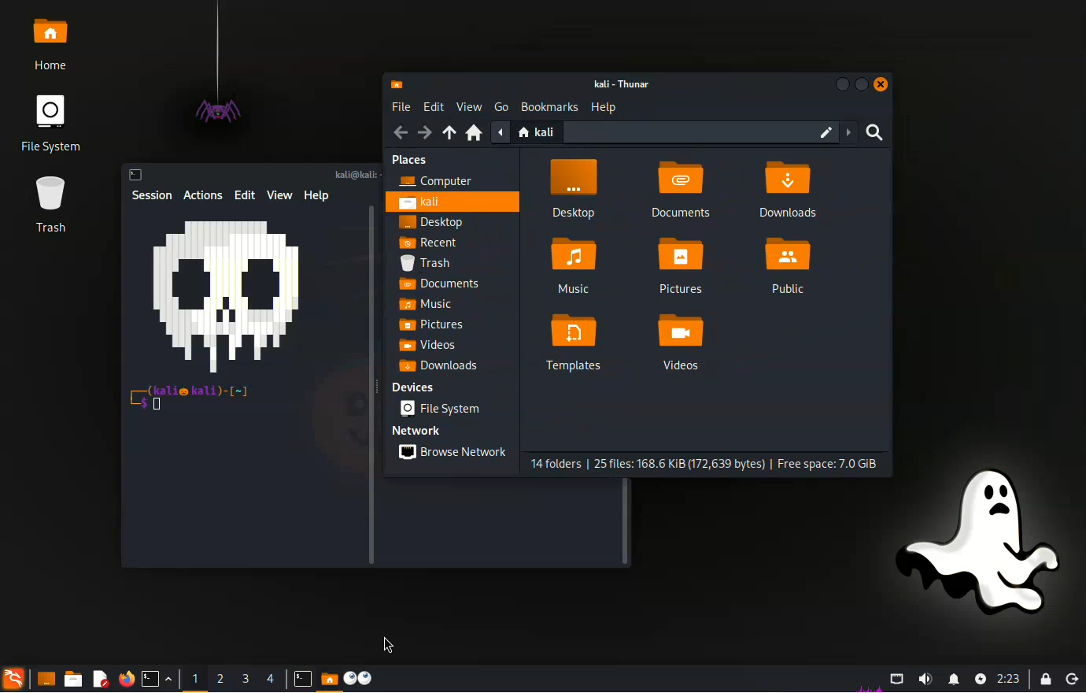Click Show Desktop launcher in the panel
This screenshot has width=1086, height=693.
(46, 679)
